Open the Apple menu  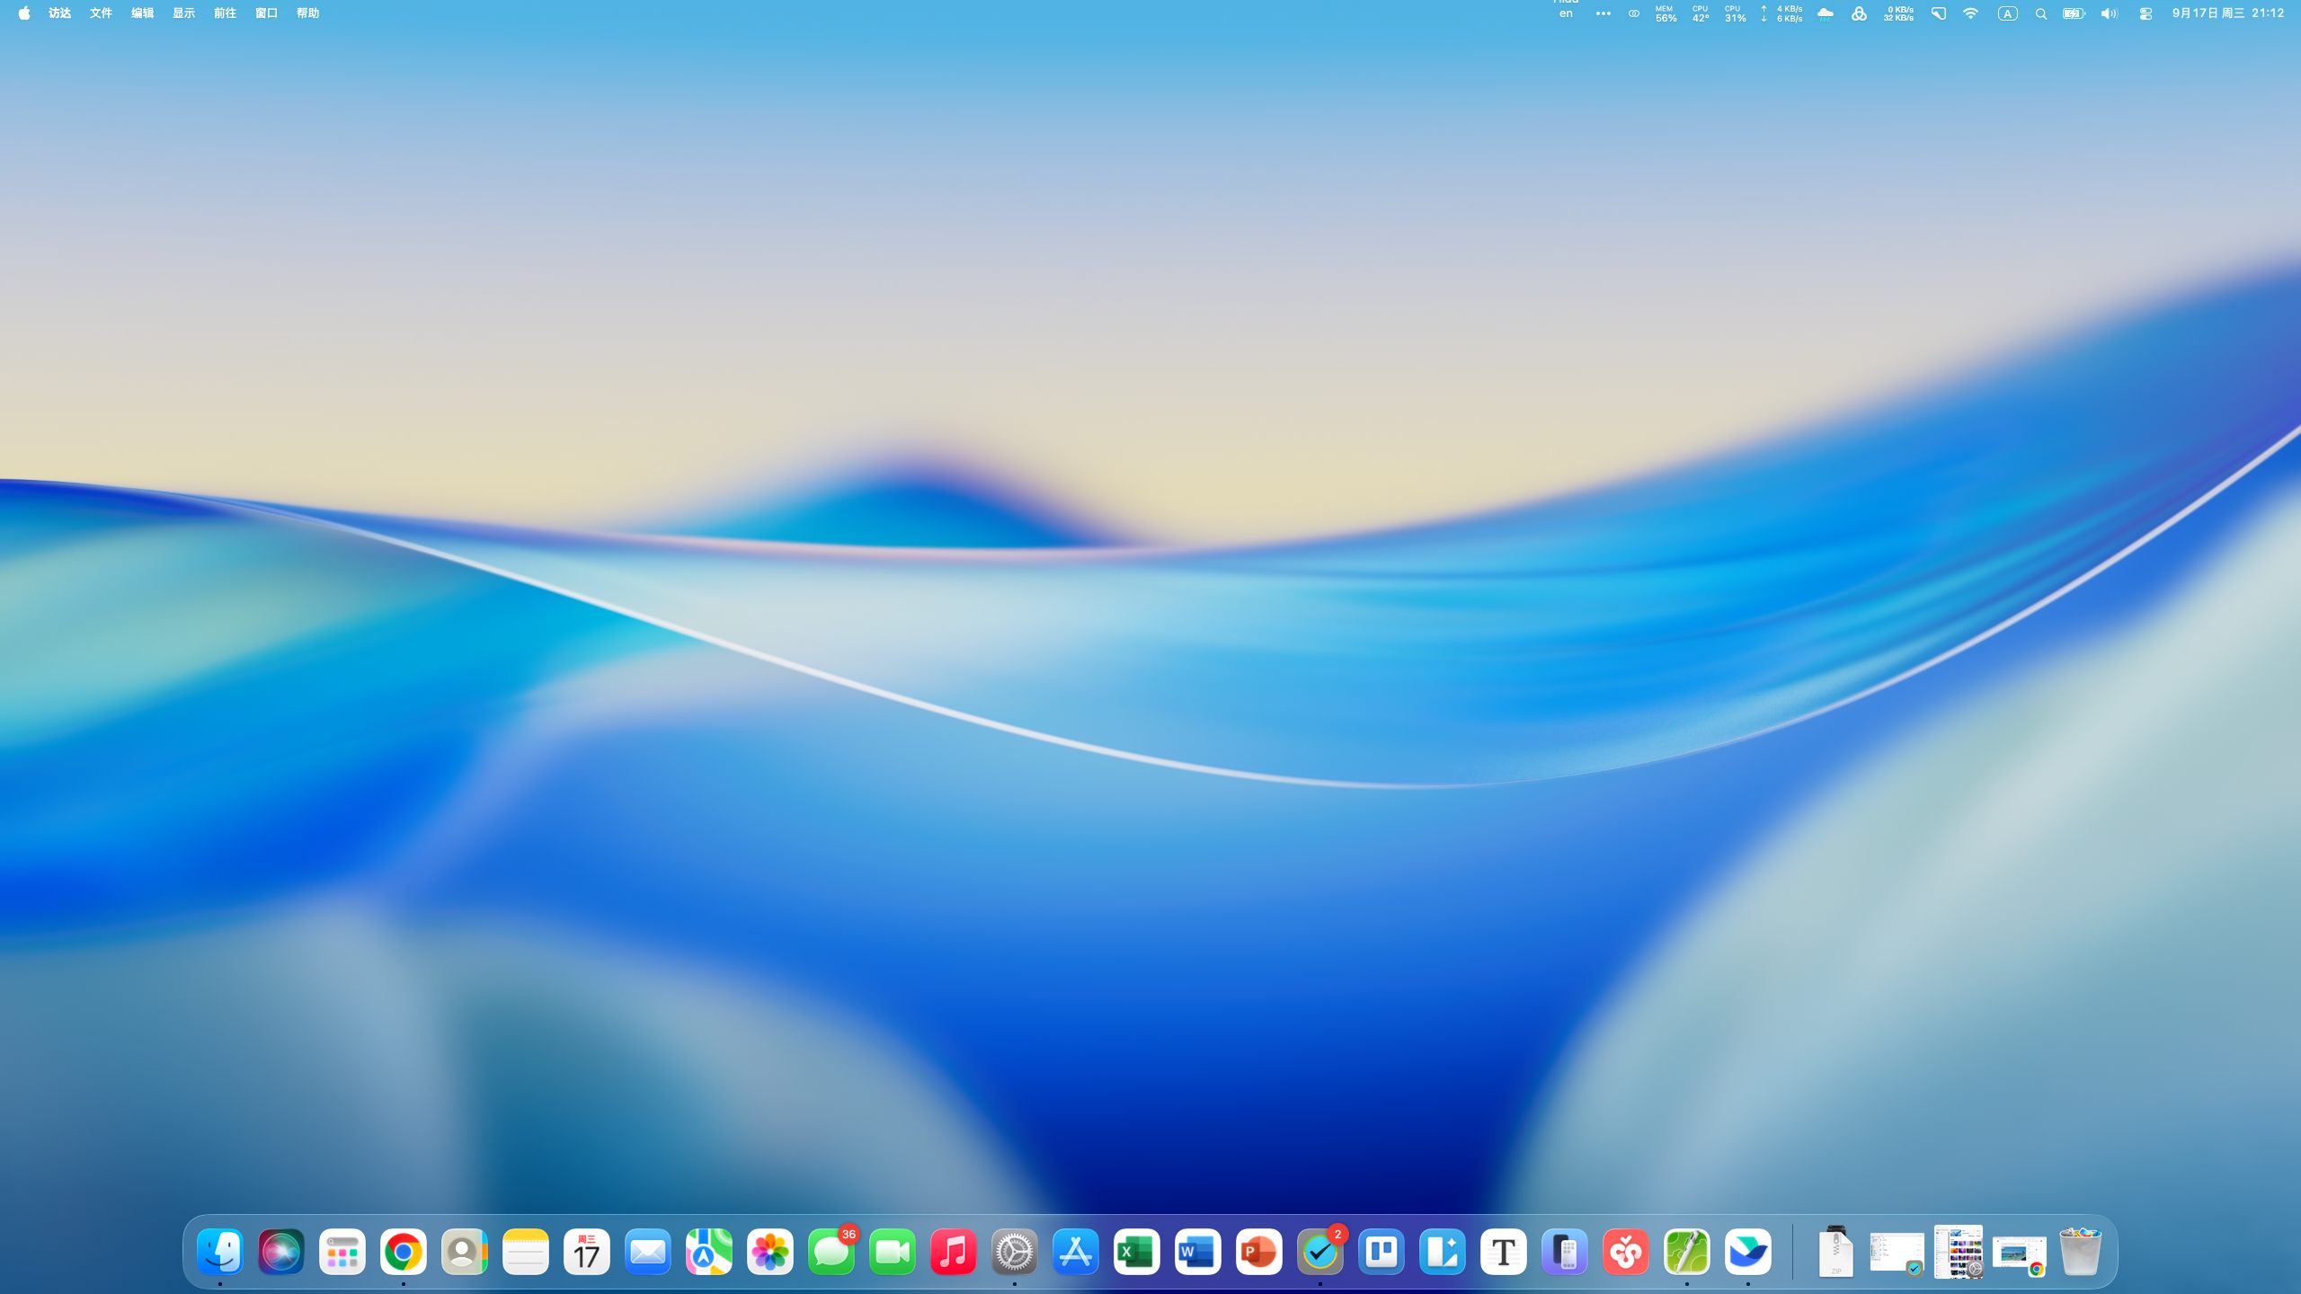pyautogui.click(x=24, y=13)
